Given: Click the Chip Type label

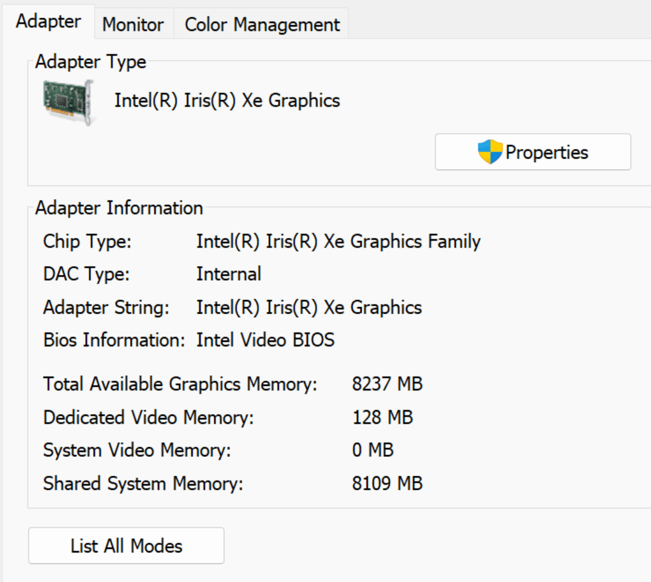Looking at the screenshot, I should point(87,241).
